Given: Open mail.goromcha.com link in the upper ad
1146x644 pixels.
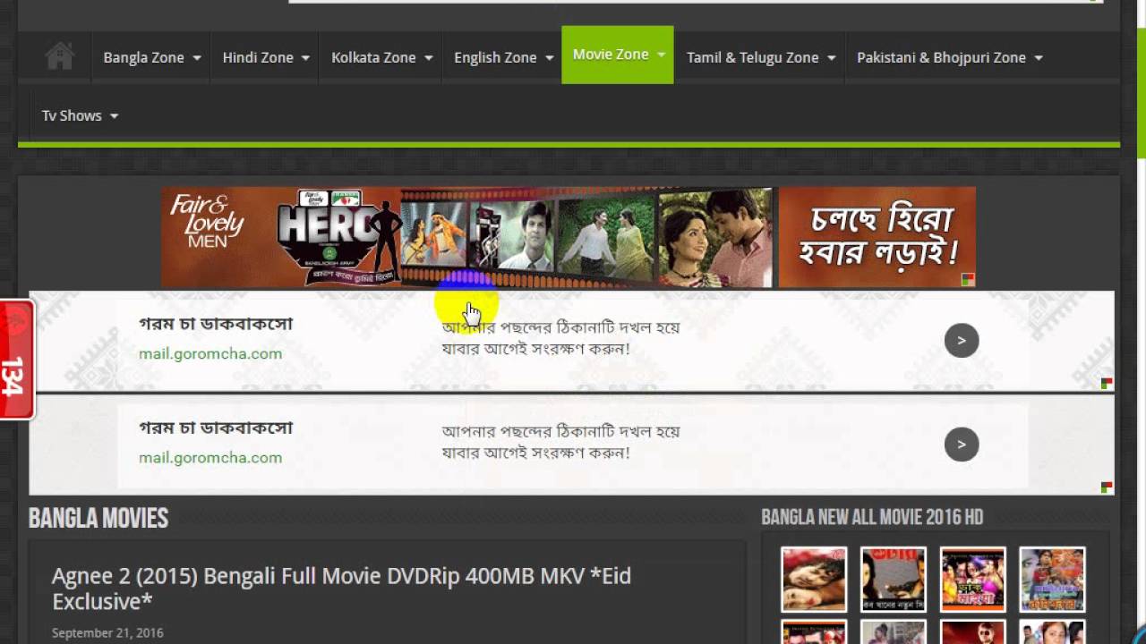Looking at the screenshot, I should click(x=210, y=353).
